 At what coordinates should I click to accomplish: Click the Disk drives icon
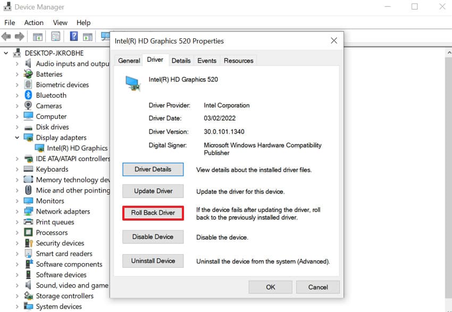coord(28,128)
